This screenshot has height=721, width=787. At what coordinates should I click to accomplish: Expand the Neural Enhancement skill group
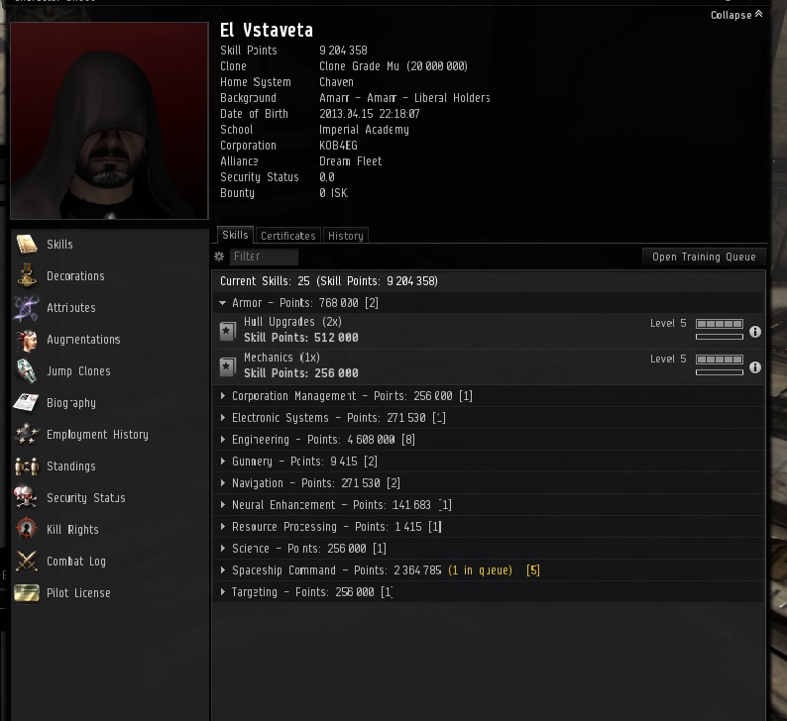pyautogui.click(x=223, y=505)
